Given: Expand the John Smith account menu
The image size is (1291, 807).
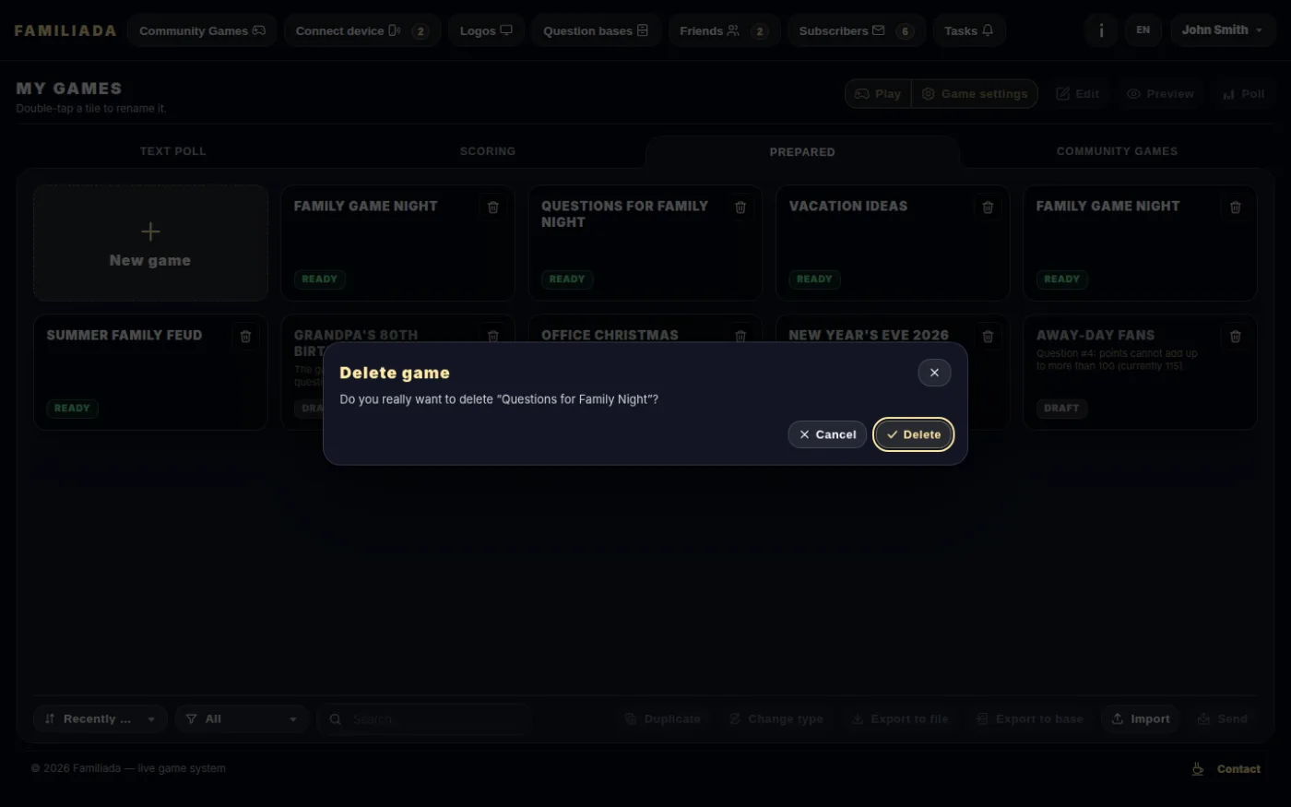Looking at the screenshot, I should coord(1223,30).
